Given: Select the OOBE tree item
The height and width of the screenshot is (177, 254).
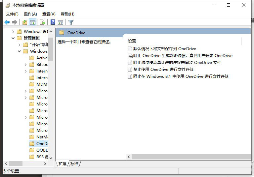Looking at the screenshot, I should (x=42, y=150).
